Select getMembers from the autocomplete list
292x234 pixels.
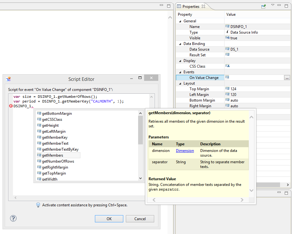coord(52,155)
